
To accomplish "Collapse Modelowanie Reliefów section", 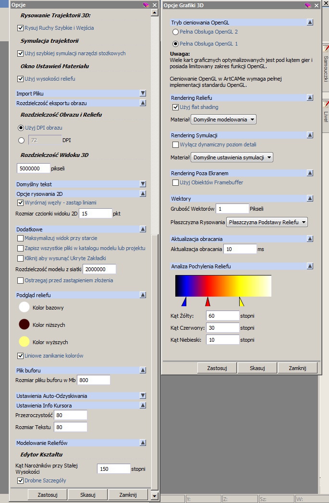I will point(143,443).
